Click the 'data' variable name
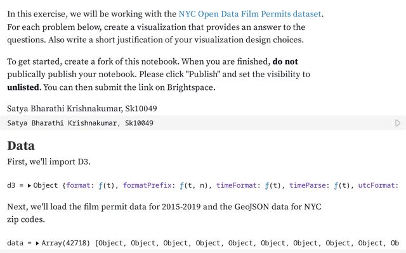This screenshot has width=406, height=253. [x=15, y=243]
